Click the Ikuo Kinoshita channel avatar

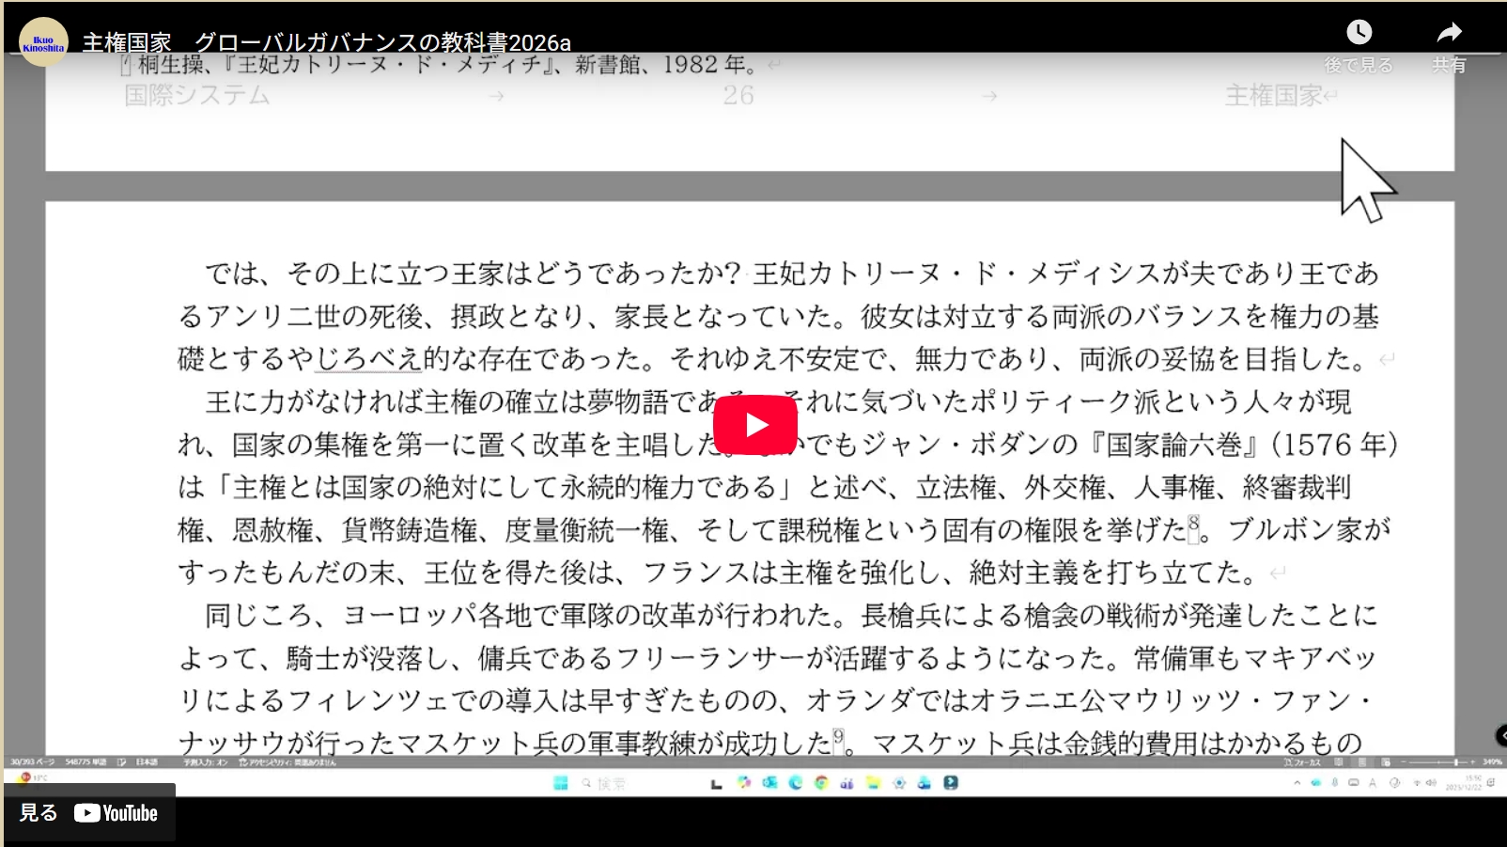(x=43, y=42)
